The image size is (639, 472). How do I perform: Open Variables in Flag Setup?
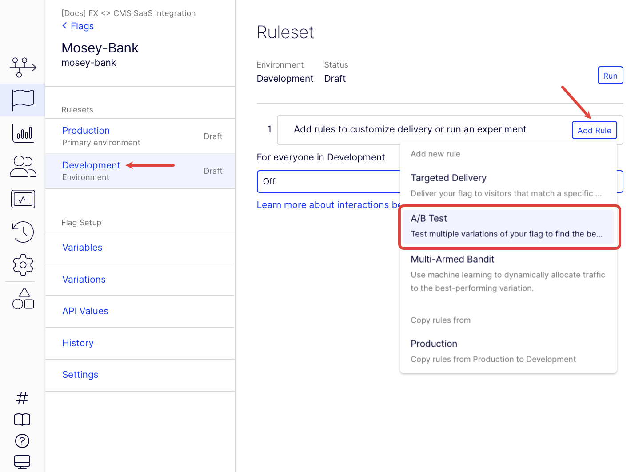(140, 248)
